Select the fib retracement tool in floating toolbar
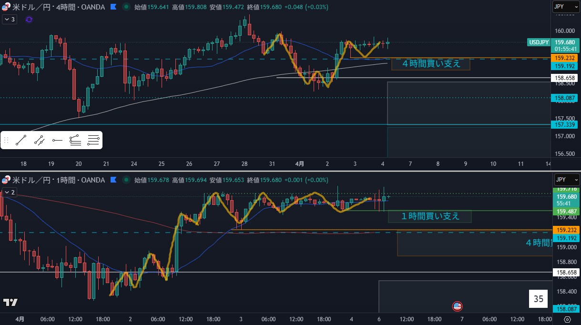This screenshot has width=581, height=325. click(x=75, y=140)
